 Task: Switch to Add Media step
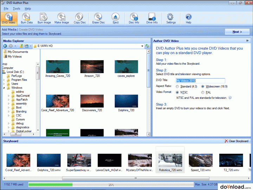point(9,30)
